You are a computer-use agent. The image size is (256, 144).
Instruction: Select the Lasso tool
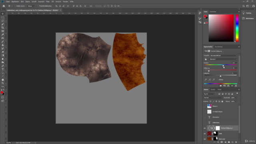tap(3, 21)
